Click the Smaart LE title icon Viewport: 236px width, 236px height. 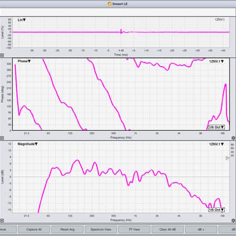(x=110, y=4)
